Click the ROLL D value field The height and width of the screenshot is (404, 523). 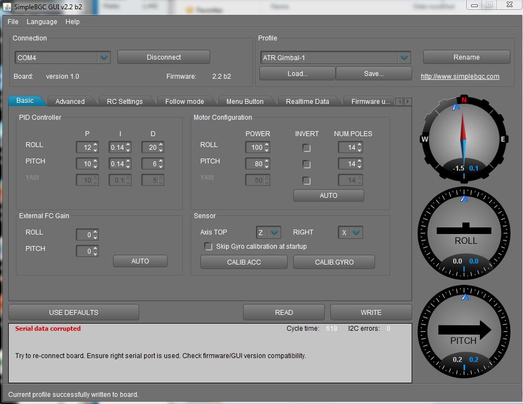pos(149,148)
